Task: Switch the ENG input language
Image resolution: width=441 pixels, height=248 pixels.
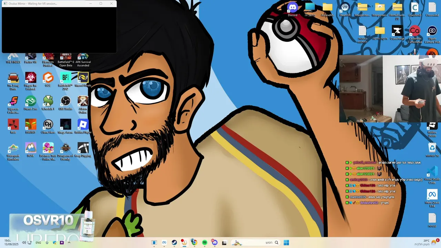Action: click(x=38, y=242)
